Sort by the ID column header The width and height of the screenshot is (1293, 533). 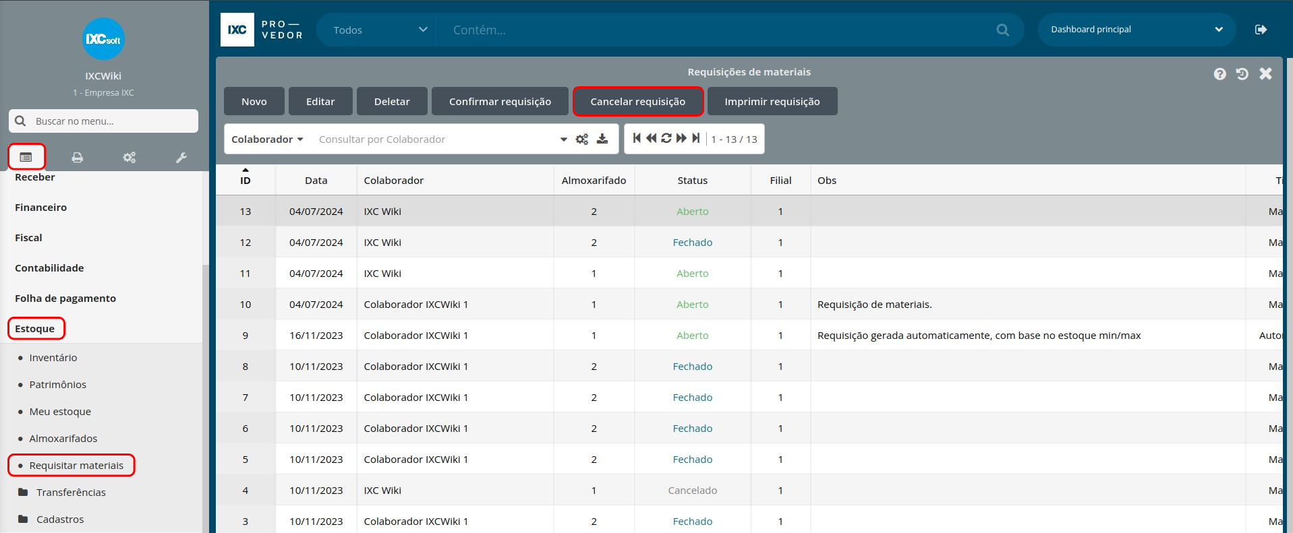[x=246, y=180]
